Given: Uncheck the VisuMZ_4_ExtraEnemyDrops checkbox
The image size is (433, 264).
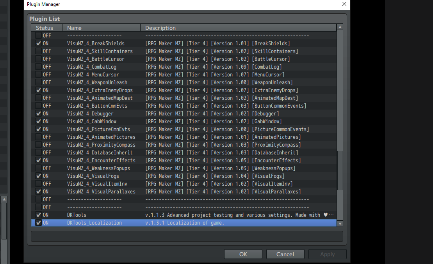Looking at the screenshot, I should click(38, 90).
